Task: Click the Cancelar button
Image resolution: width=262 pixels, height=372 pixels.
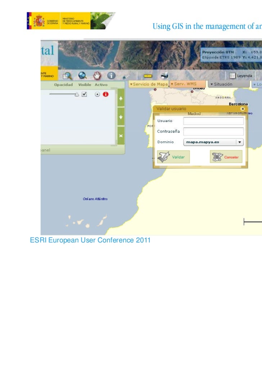Action: [226, 157]
